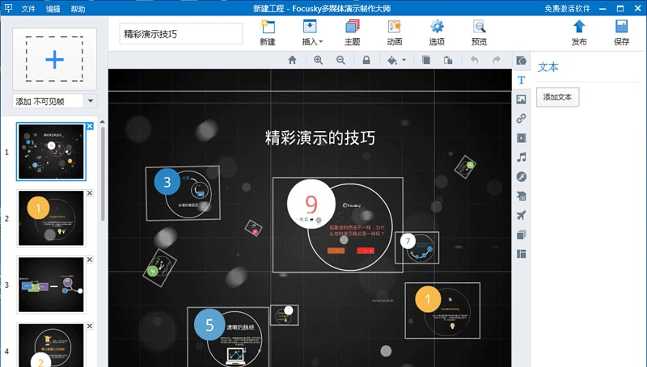
Task: Open the 主题 themes panel
Action: click(x=353, y=32)
